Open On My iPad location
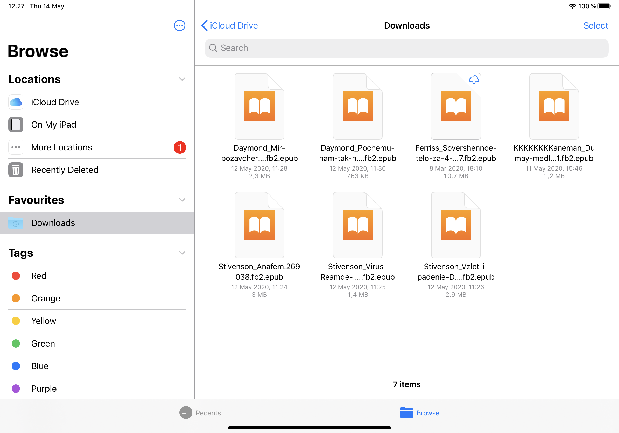The width and height of the screenshot is (619, 433). tap(97, 125)
